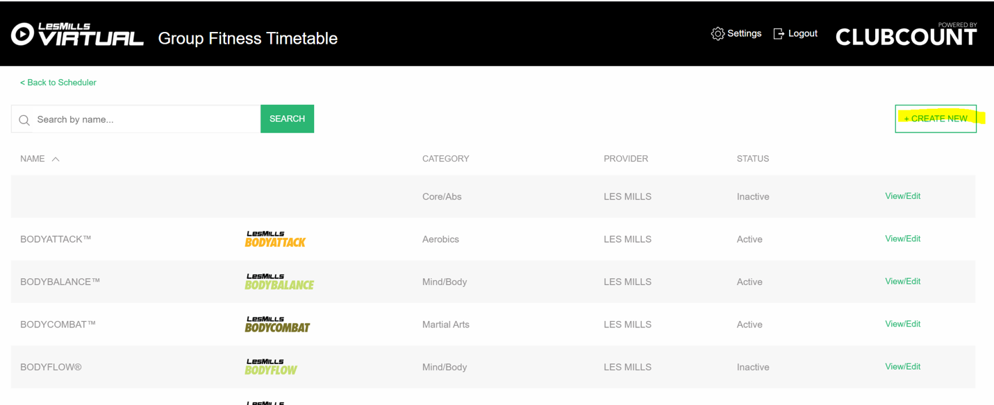Click the Martial Arts category cell
Viewport: 994px width, 405px height.
446,325
